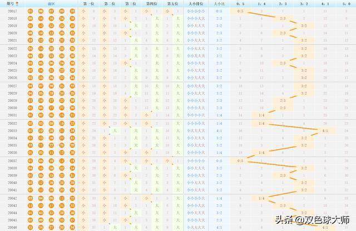
Task: Click the 0:5 ratio column header
Action: coord(240,3)
